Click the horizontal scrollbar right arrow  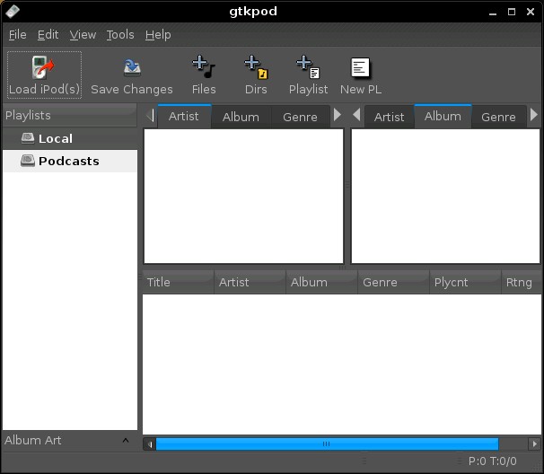click(534, 443)
